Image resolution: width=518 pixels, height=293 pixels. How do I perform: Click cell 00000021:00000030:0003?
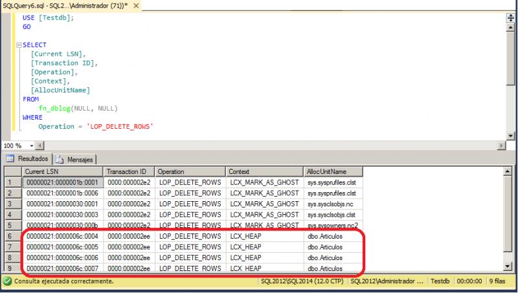[63, 215]
